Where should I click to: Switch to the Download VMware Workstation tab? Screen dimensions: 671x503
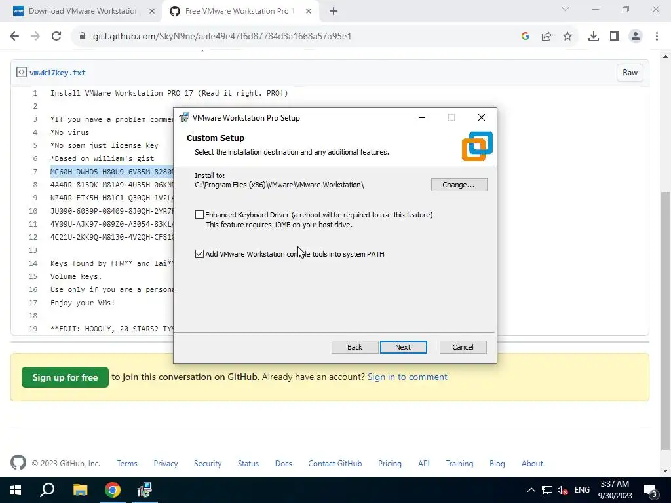pyautogui.click(x=83, y=11)
